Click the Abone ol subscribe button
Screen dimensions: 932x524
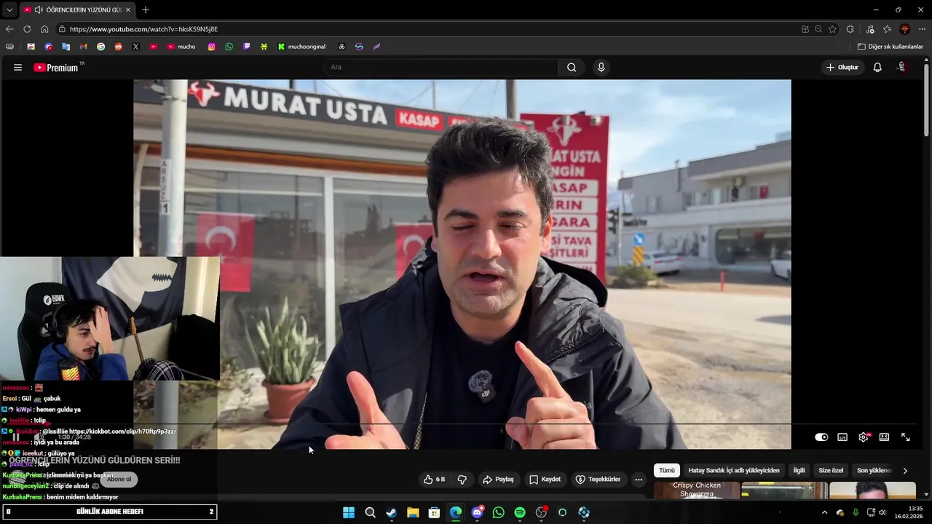click(119, 479)
